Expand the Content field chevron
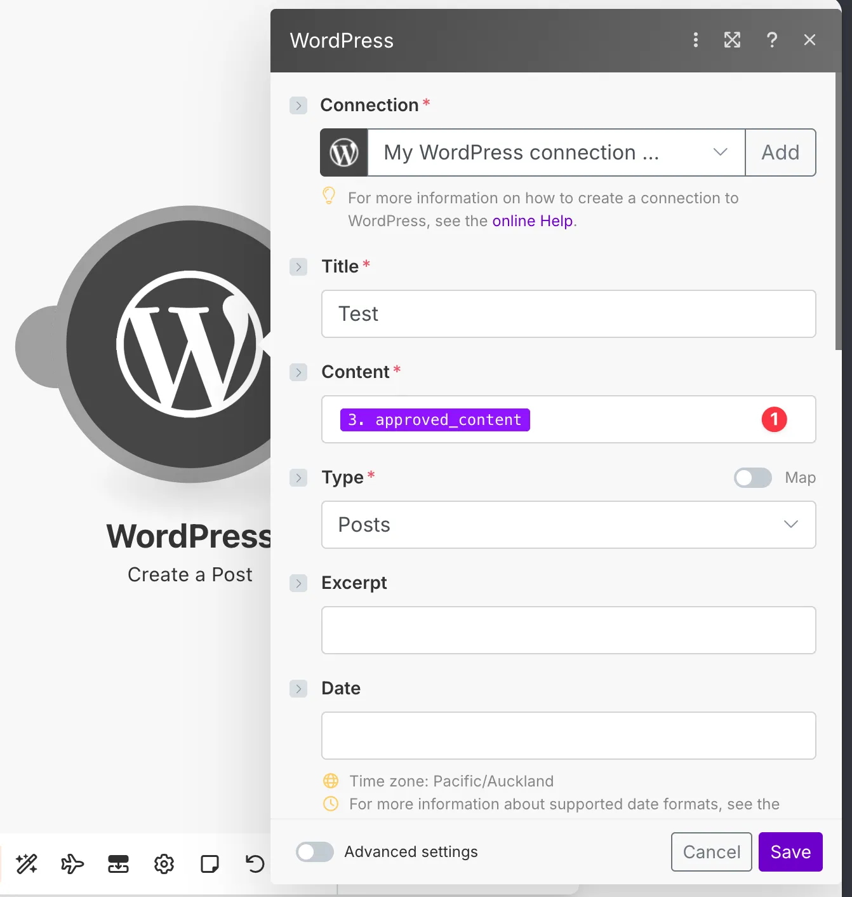The width and height of the screenshot is (852, 897). 298,372
